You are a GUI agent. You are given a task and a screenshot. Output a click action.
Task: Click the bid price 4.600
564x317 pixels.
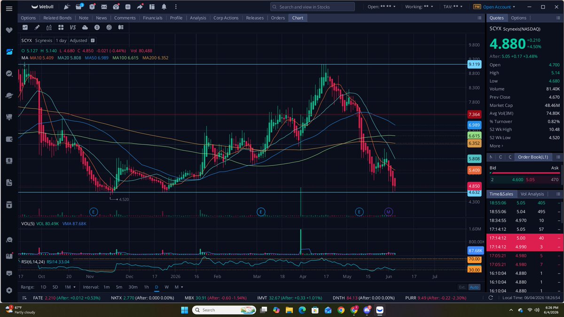(x=517, y=179)
